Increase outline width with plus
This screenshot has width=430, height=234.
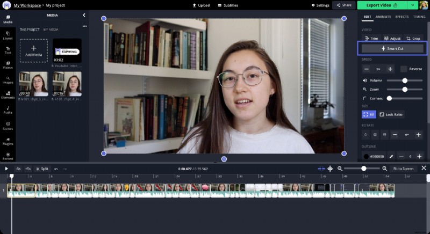click(x=419, y=156)
